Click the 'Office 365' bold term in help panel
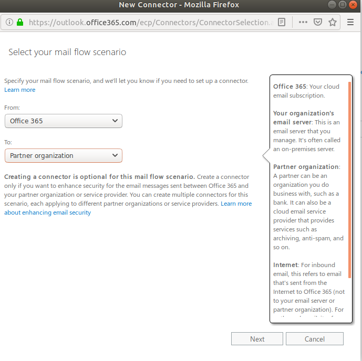 tap(289, 87)
